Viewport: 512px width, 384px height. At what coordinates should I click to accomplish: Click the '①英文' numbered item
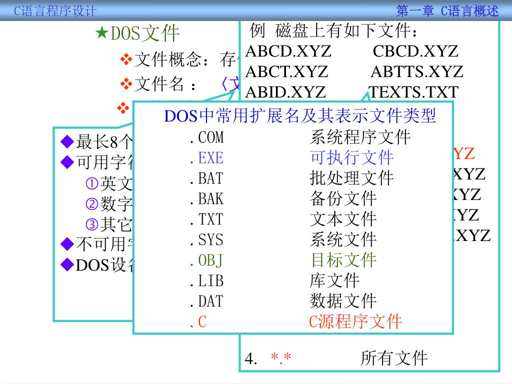109,183
